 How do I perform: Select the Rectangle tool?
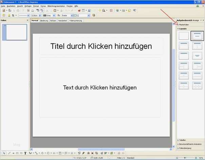(x=17, y=153)
